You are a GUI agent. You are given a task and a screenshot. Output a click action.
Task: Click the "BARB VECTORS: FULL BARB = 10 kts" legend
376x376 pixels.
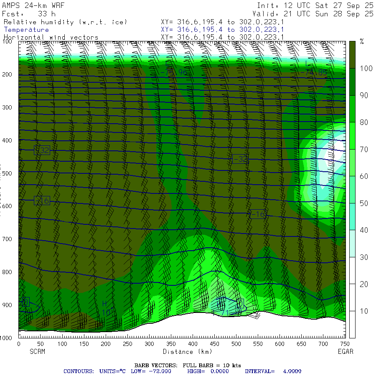click(188, 366)
